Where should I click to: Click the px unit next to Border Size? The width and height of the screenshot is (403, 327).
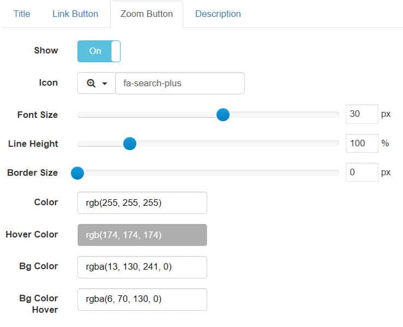(386, 173)
